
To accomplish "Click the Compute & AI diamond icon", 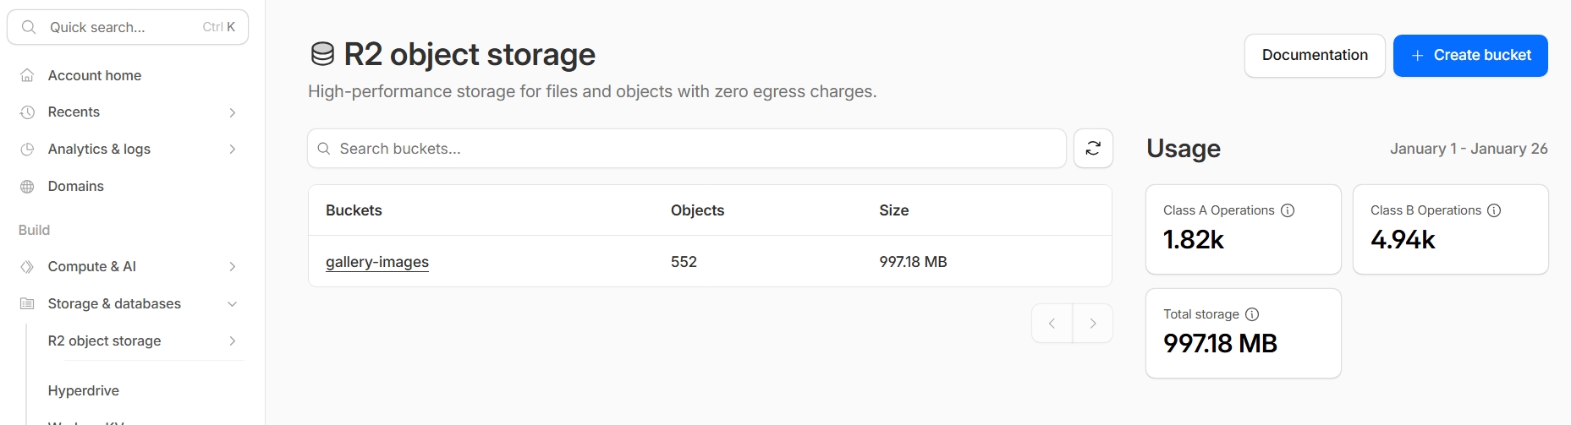I will (x=27, y=266).
